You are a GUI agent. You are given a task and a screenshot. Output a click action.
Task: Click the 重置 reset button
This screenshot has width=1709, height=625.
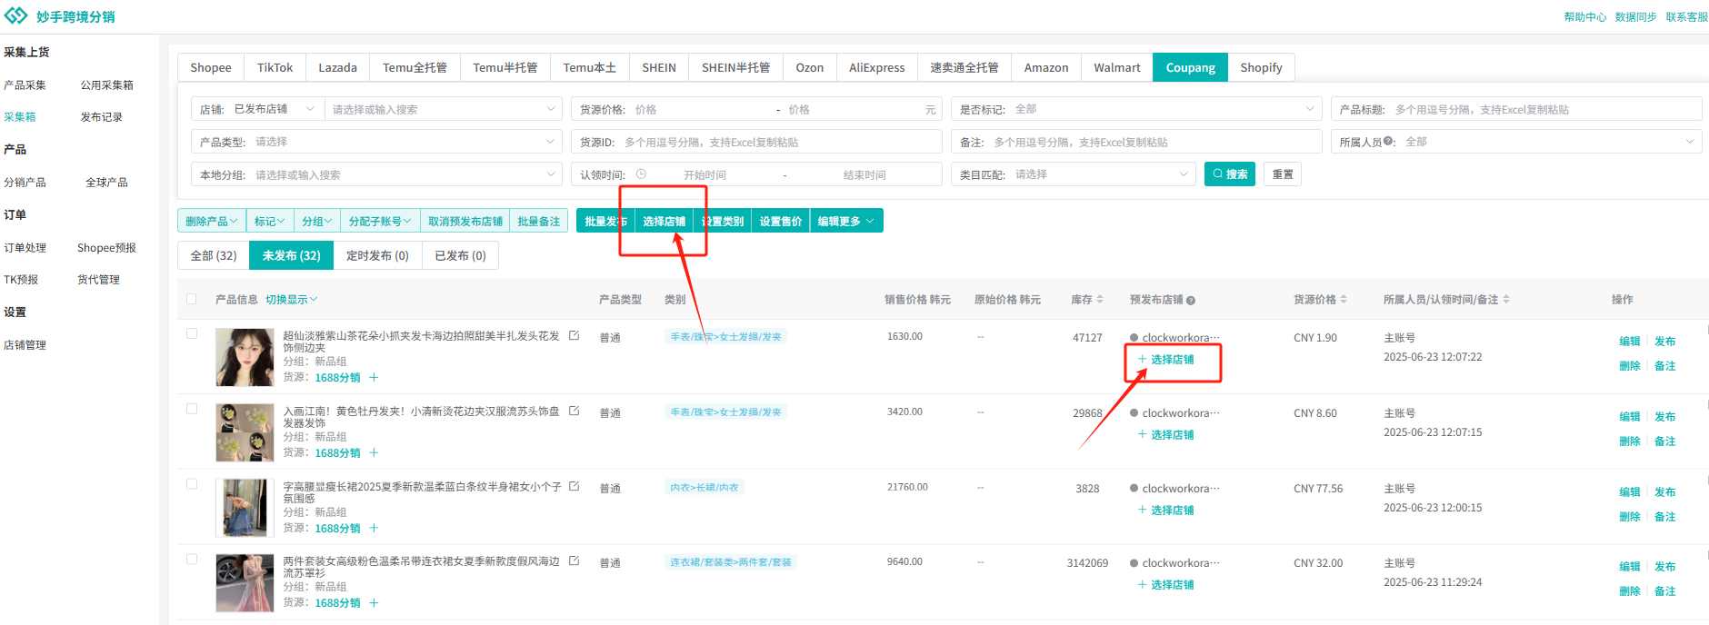(x=1283, y=174)
